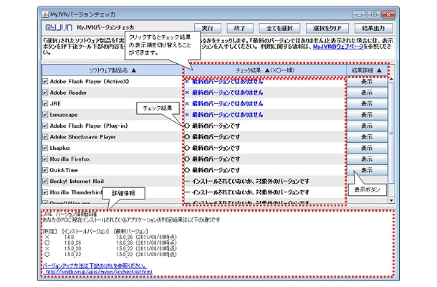The width and height of the screenshot is (437, 287).
Task: Click 表示 button for Adobe Flash Player (ActiveX)
Action: click(x=367, y=82)
